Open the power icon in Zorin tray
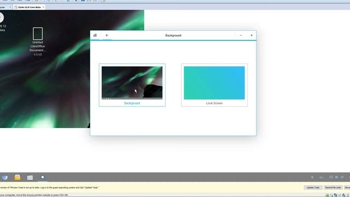Screen dimensions: 350x197 point(342,177)
